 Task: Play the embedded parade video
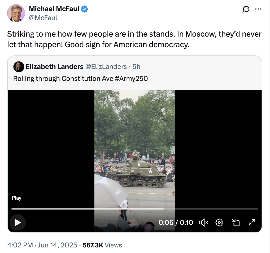tap(18, 222)
